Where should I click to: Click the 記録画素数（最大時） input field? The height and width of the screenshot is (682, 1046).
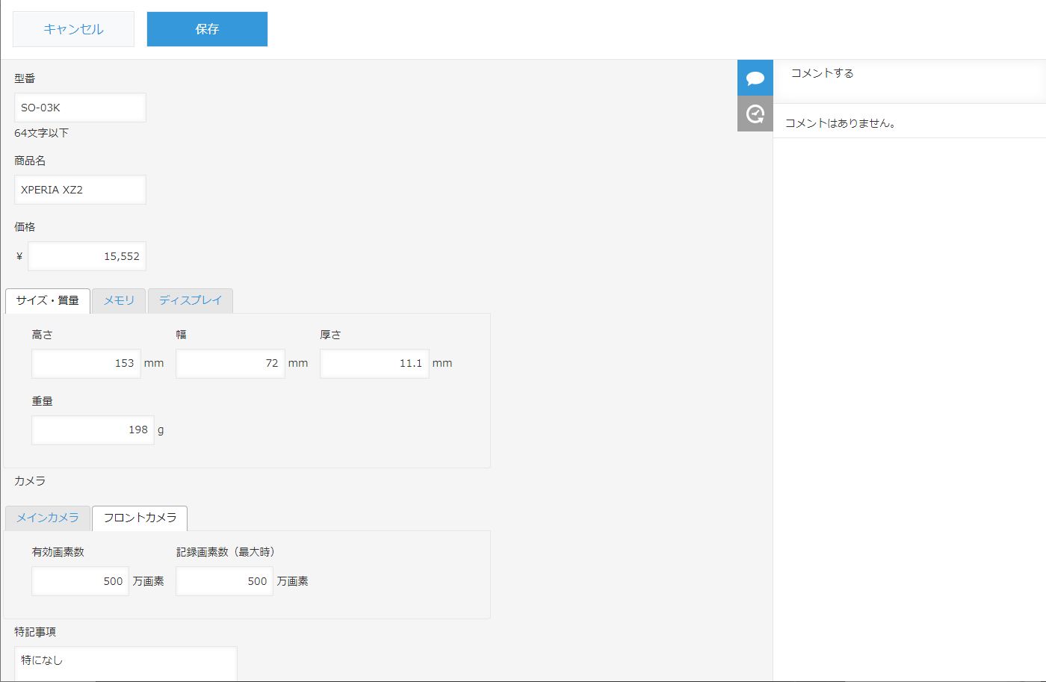coord(224,581)
